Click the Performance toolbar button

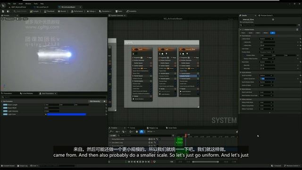[77, 11]
